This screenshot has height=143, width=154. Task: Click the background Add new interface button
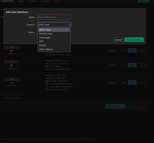pos(13,98)
